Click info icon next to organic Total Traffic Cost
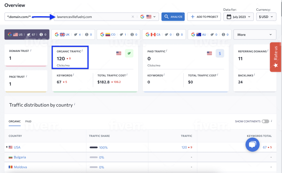Screen dimensions: 282x173 [x=127, y=75]
